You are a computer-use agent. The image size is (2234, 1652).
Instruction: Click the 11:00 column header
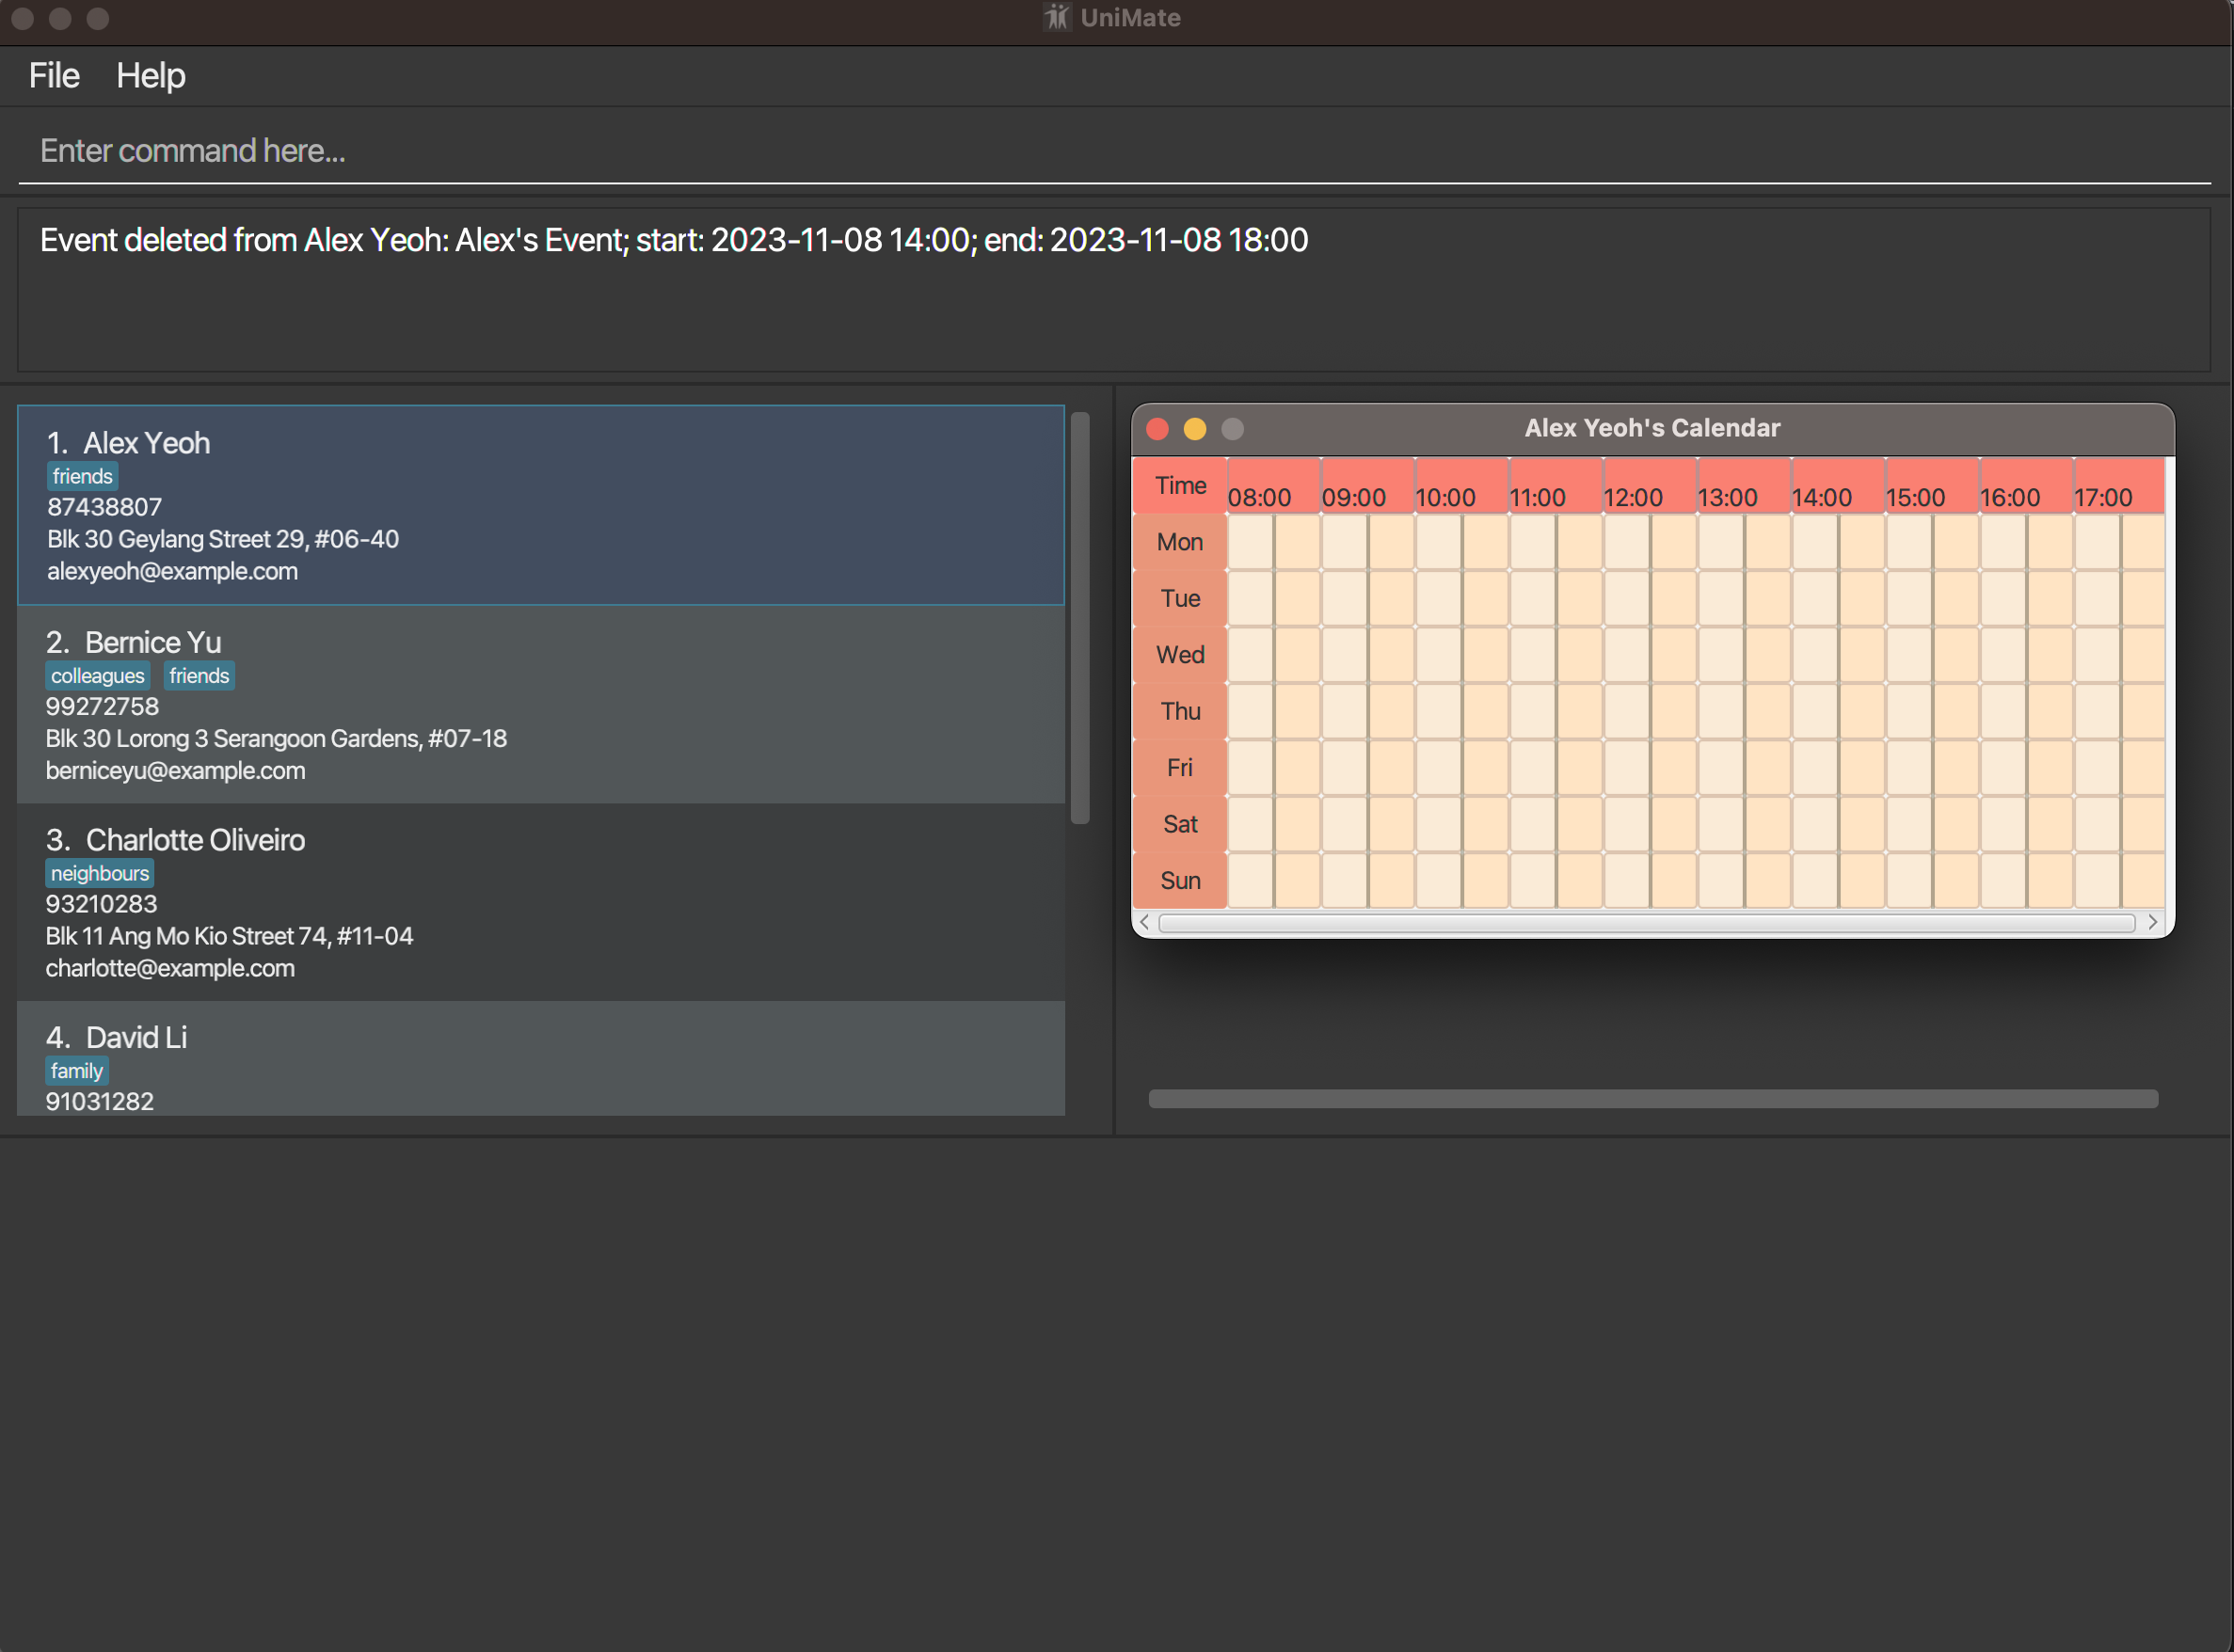tap(1556, 486)
